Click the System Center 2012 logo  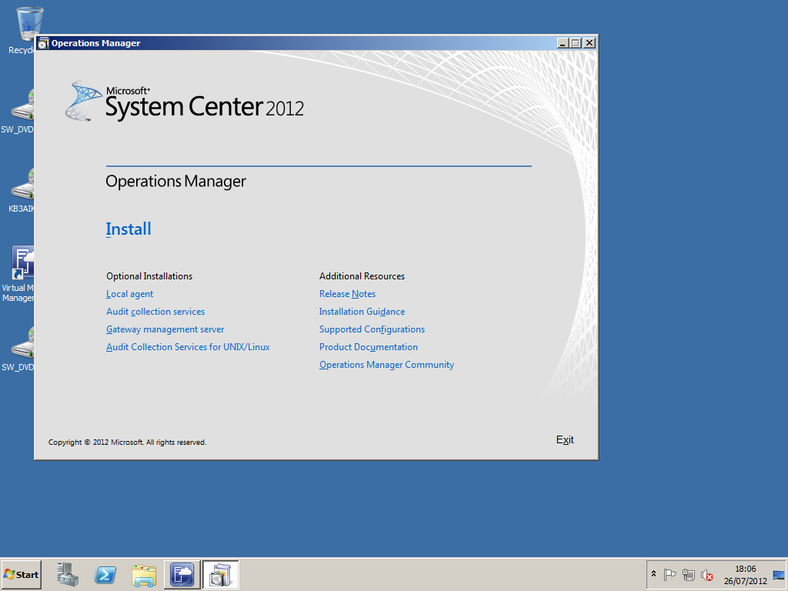point(185,102)
